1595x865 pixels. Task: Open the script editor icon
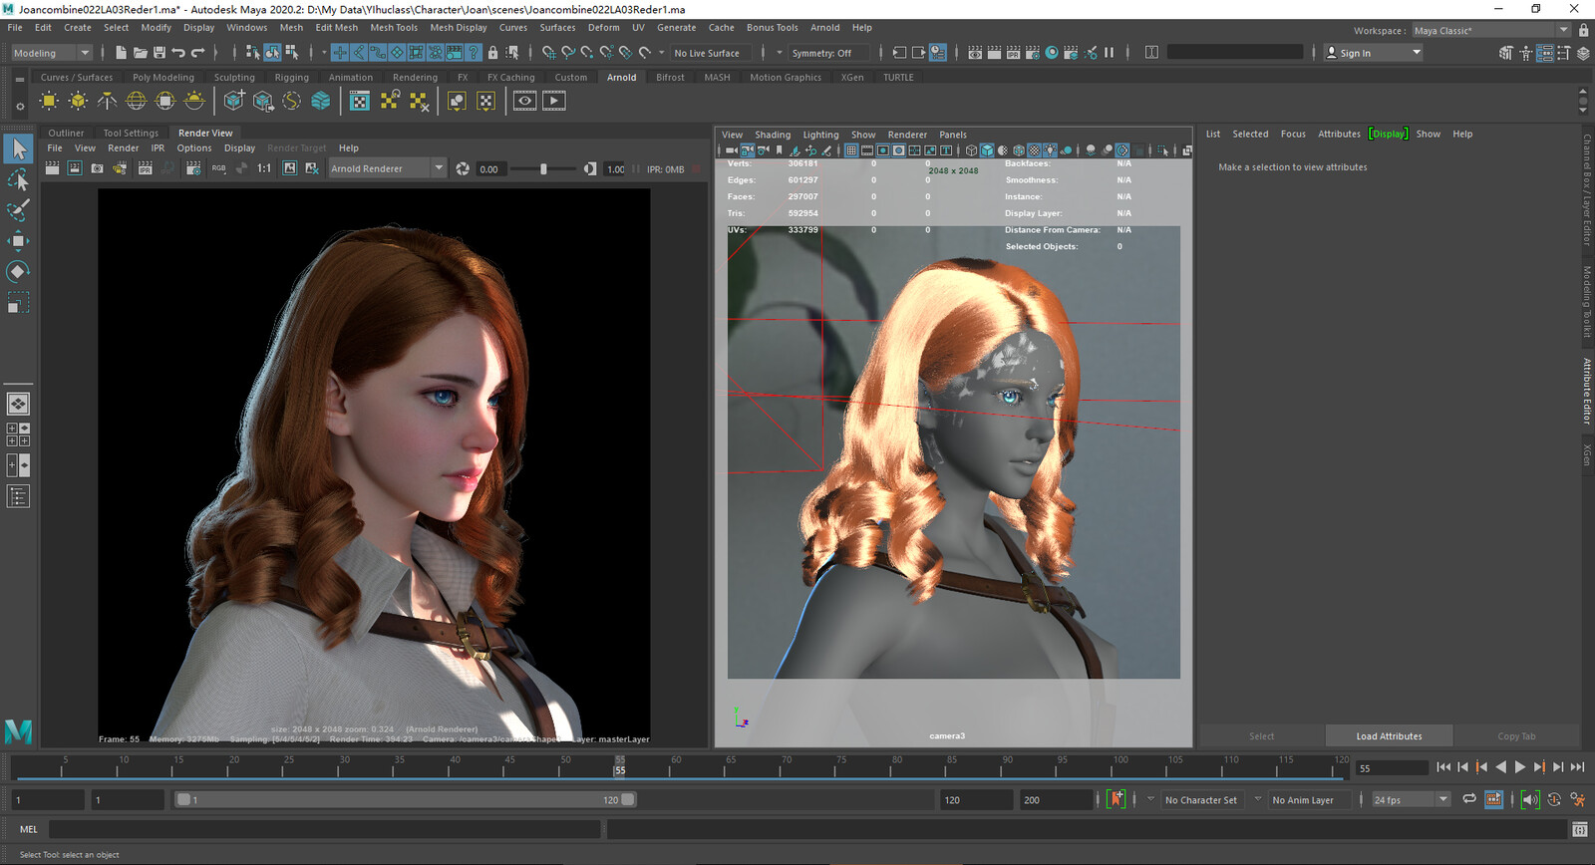point(1579,829)
